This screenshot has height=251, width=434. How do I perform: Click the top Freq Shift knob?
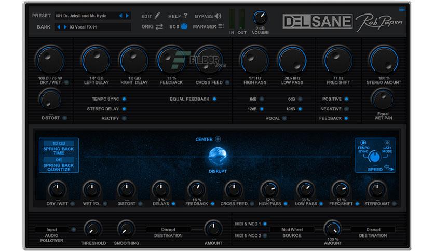[x=337, y=61]
